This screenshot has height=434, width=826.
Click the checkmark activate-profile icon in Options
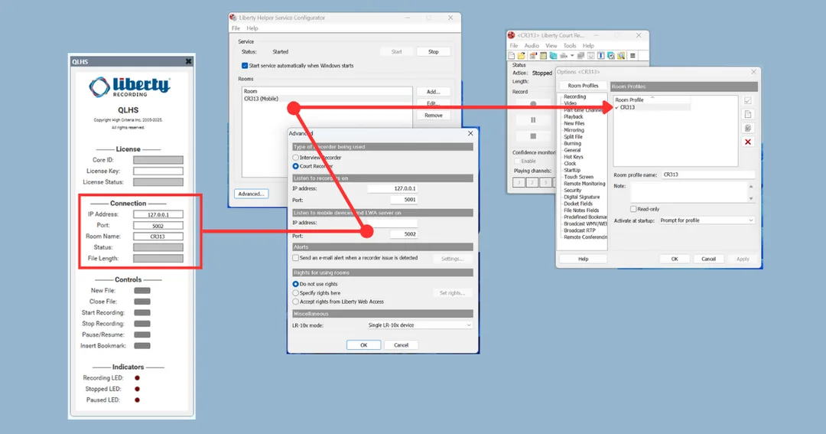tap(747, 101)
